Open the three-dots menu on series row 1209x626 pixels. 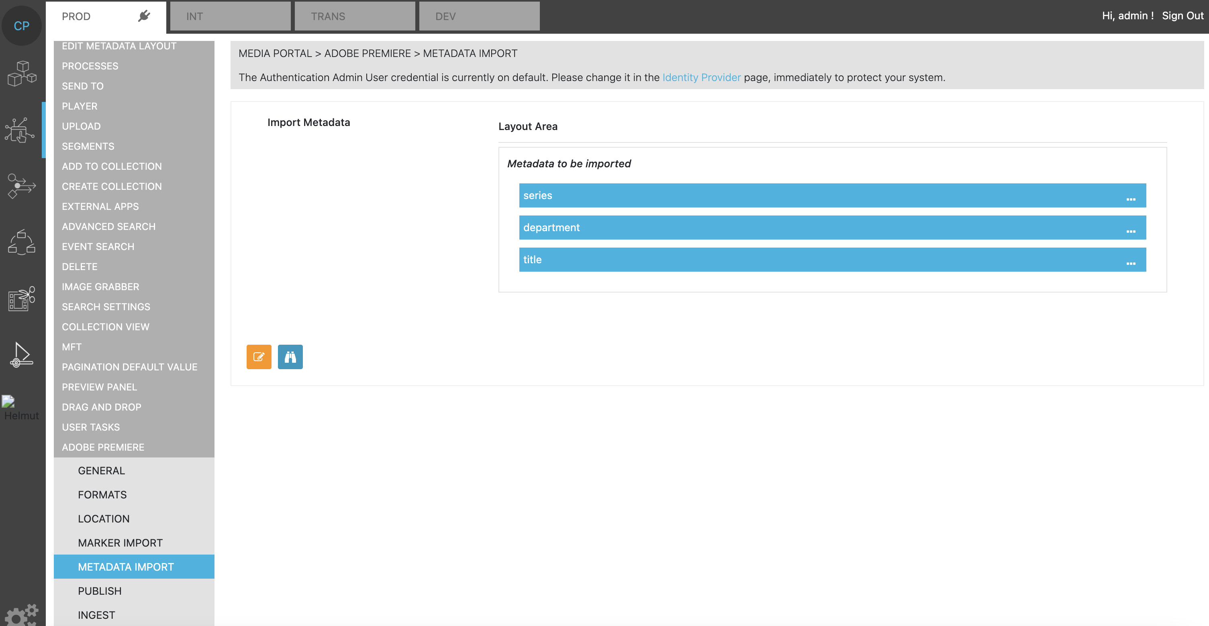(1131, 199)
